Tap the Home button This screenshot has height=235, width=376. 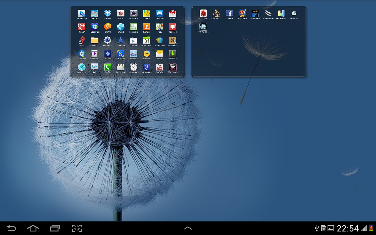coord(33,228)
